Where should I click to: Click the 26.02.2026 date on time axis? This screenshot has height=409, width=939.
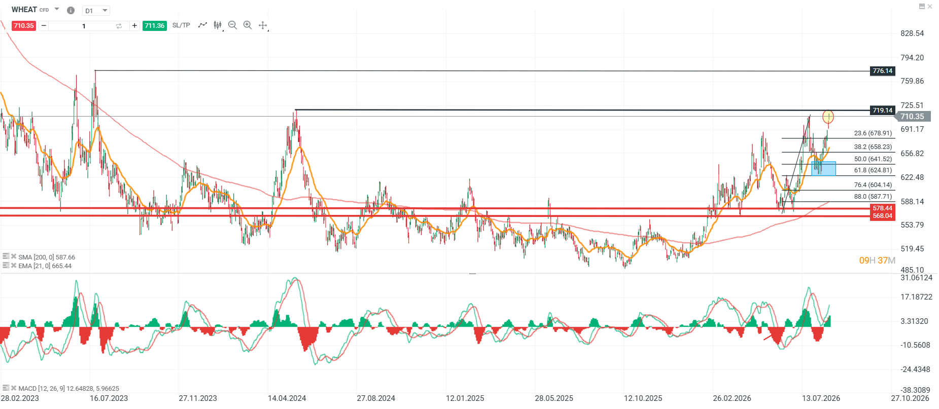click(732, 398)
